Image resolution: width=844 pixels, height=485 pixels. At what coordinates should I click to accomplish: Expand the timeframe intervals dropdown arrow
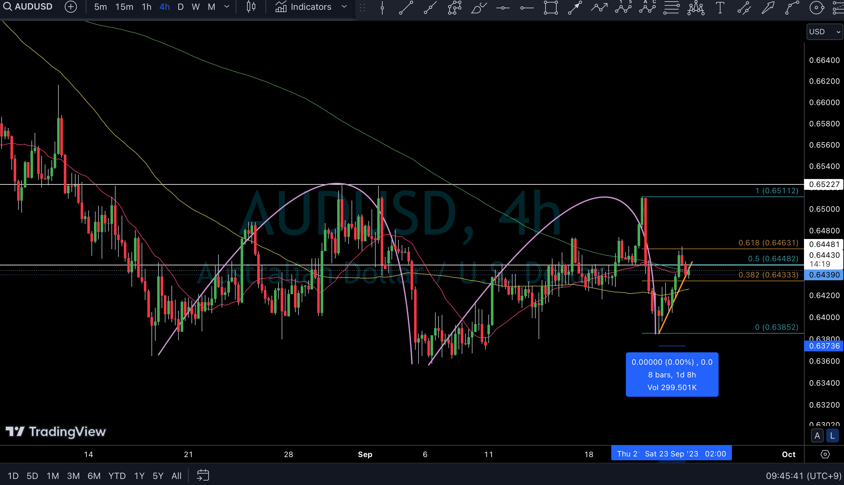(227, 7)
